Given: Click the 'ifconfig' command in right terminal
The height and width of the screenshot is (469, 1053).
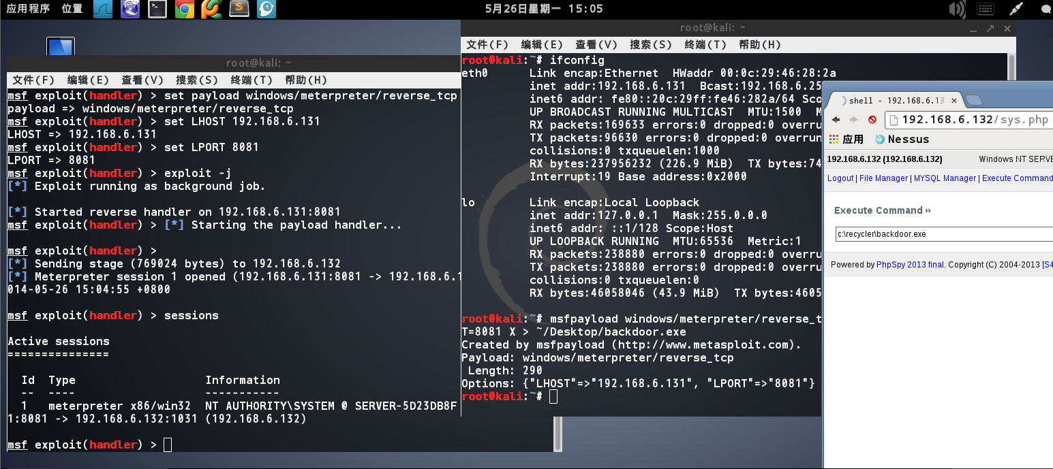Looking at the screenshot, I should (577, 60).
